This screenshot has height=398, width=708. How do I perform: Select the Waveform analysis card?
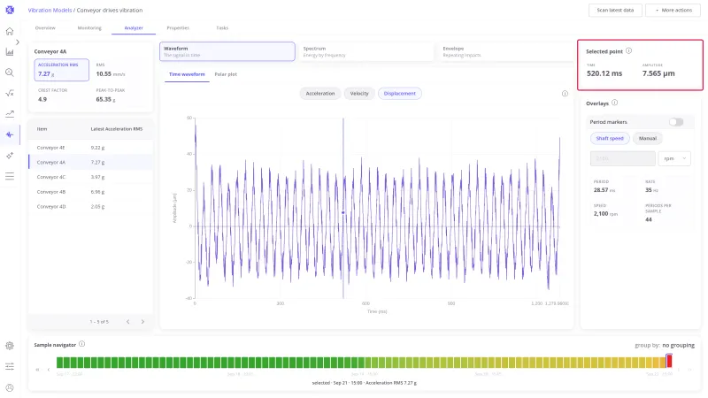(227, 51)
